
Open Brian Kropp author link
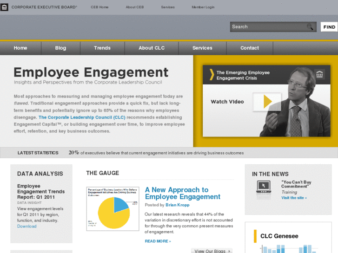(x=178, y=205)
